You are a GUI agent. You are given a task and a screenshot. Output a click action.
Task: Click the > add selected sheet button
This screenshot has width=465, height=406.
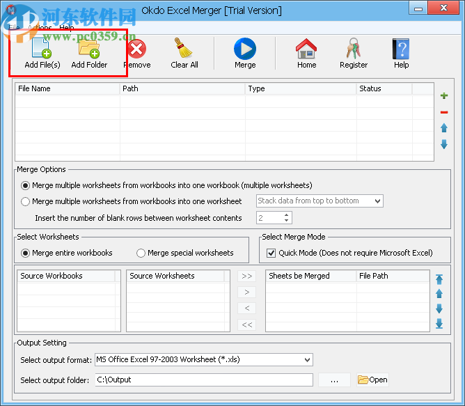pos(246,292)
